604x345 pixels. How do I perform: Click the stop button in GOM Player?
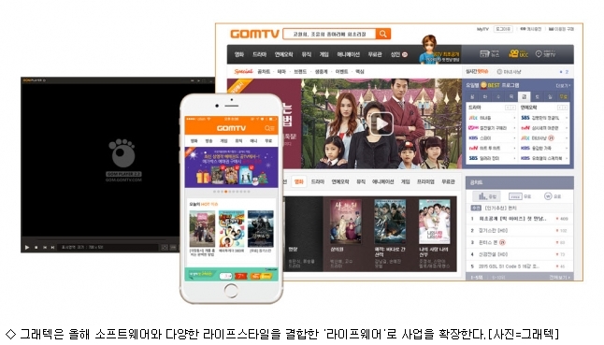[x=36, y=247]
